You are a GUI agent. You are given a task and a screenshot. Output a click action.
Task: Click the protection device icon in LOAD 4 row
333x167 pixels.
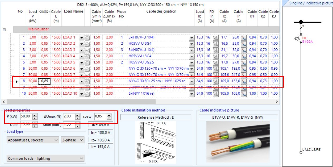tap(216, 56)
